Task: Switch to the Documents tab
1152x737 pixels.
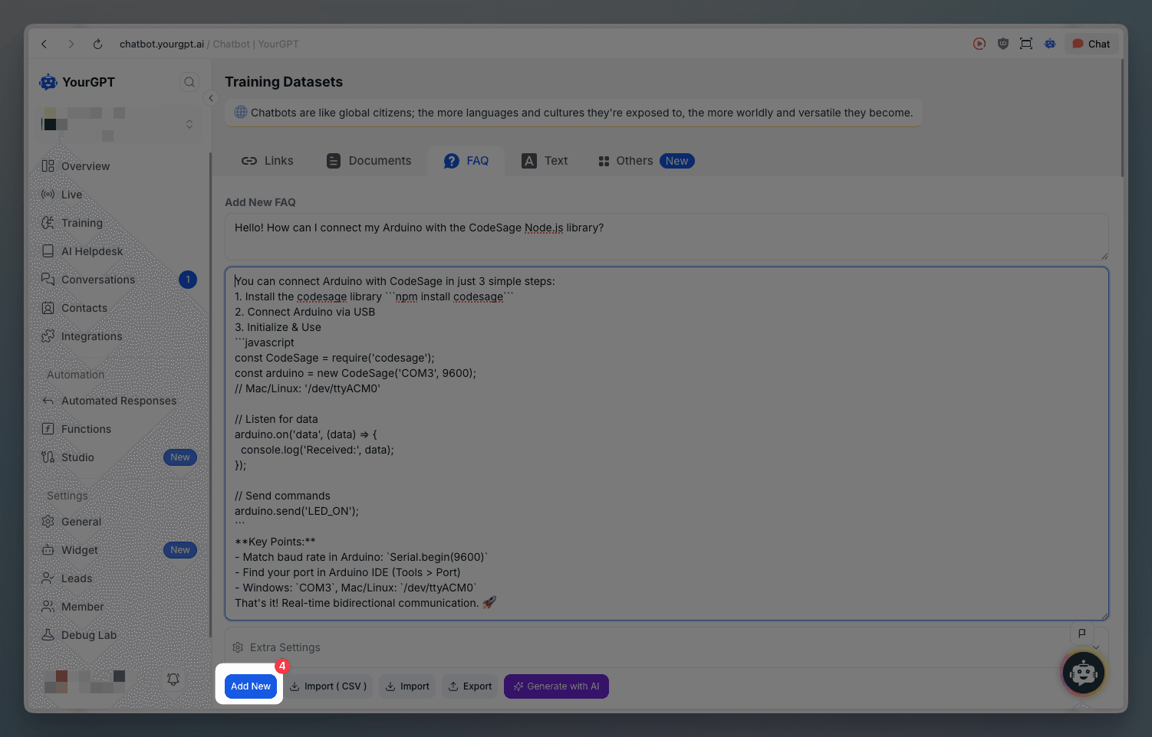Action: [369, 161]
